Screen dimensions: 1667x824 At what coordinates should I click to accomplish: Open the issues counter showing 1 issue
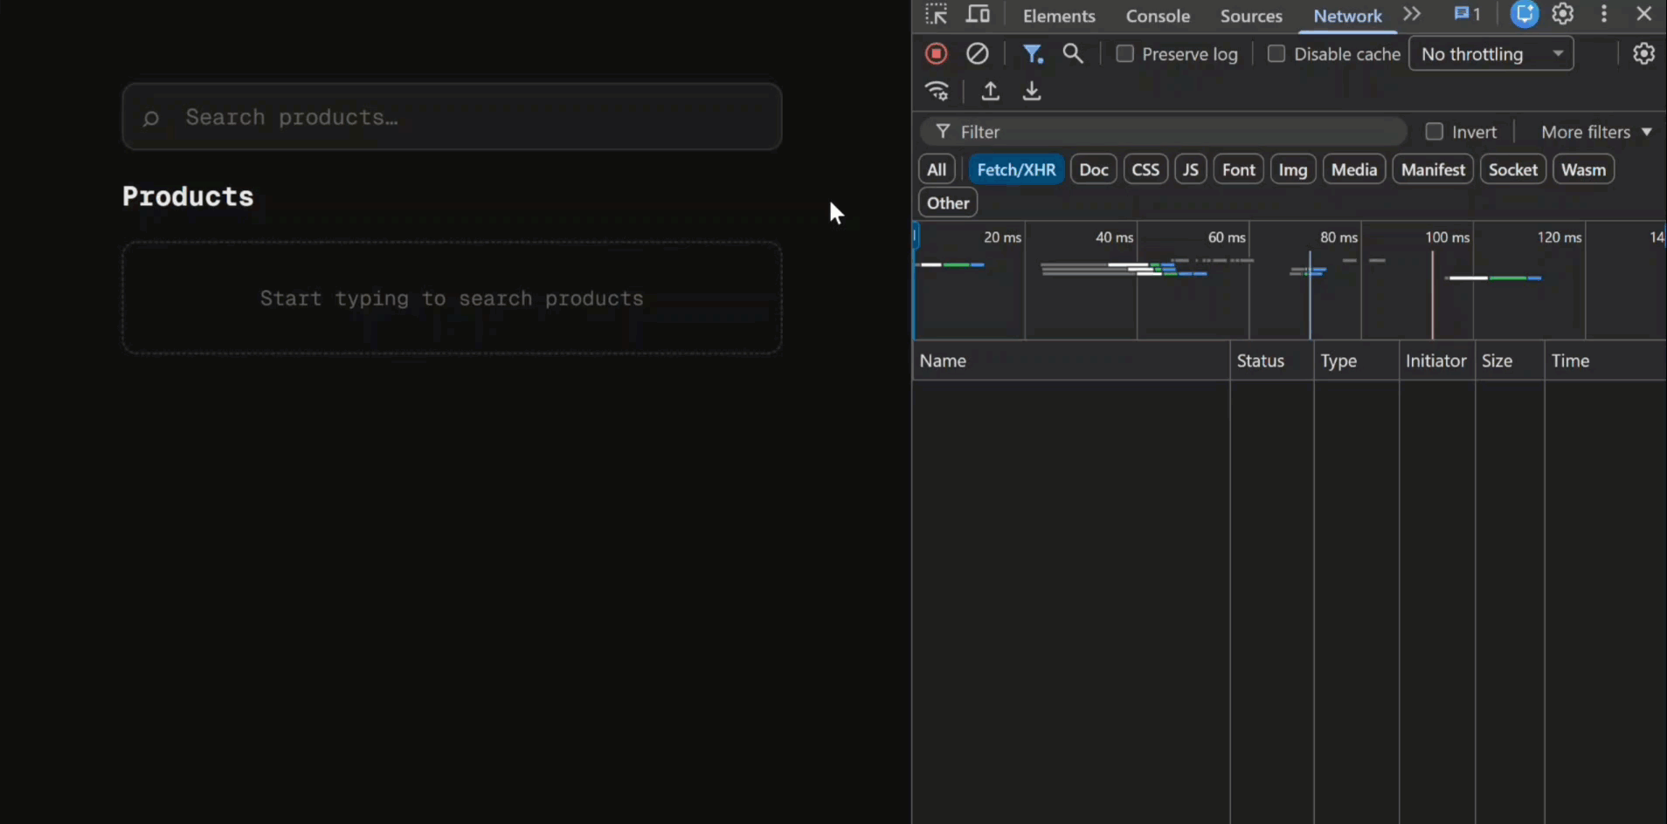point(1465,14)
